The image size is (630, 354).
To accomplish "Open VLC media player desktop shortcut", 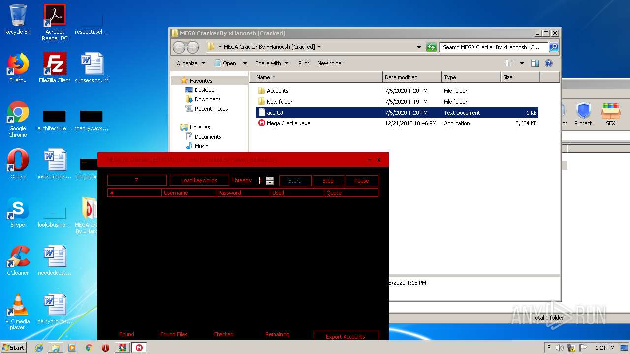I will click(18, 312).
